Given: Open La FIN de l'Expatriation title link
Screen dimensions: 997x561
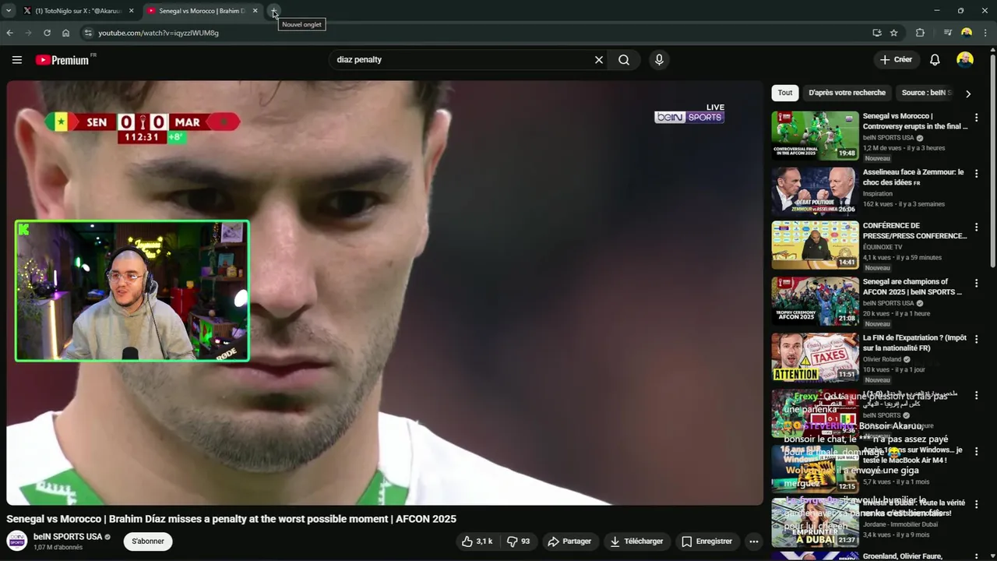Looking at the screenshot, I should 915,343.
